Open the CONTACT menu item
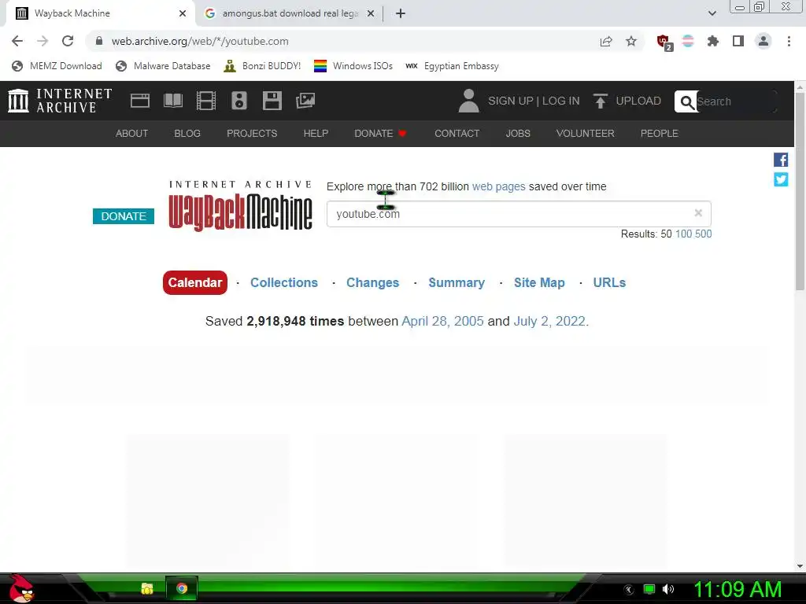The height and width of the screenshot is (604, 806). click(x=457, y=134)
